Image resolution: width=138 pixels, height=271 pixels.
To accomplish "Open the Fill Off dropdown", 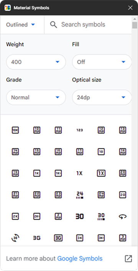I will (102, 62).
